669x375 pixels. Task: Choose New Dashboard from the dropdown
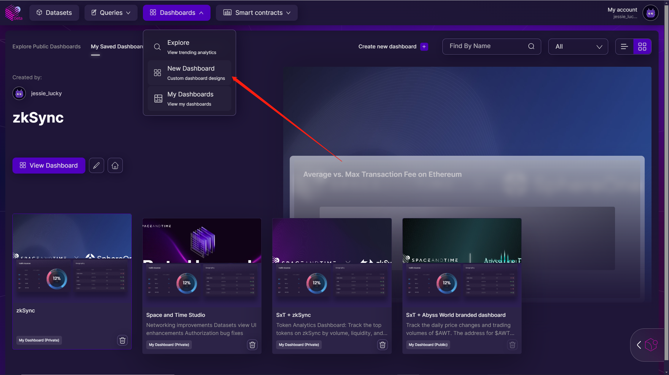click(189, 73)
